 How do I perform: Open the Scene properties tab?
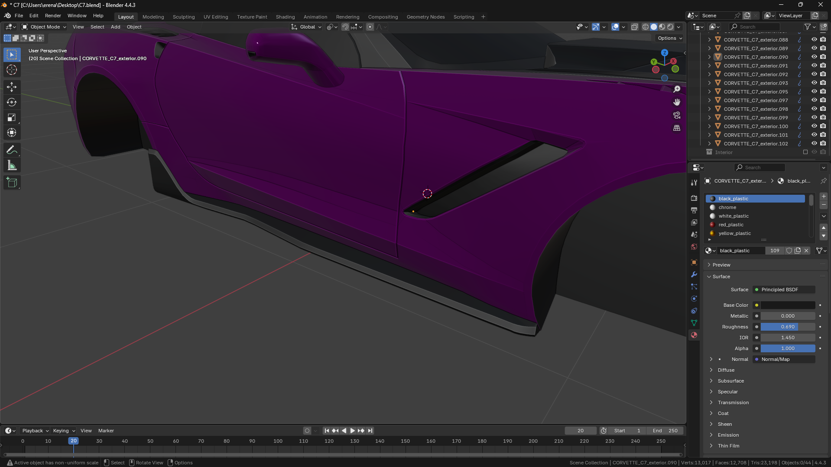pos(694,235)
